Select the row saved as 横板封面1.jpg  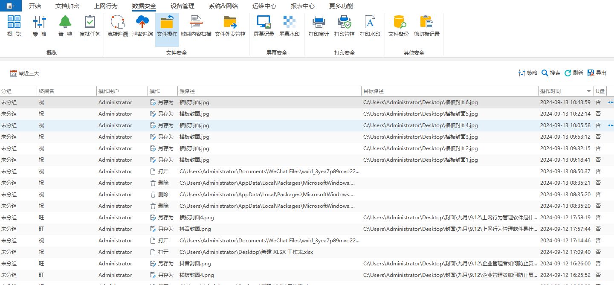[x=307, y=160]
